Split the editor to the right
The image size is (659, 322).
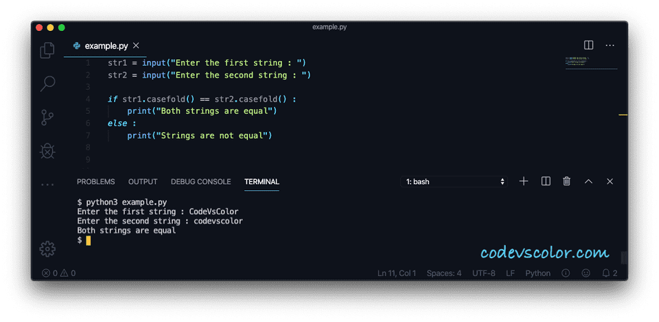click(588, 45)
